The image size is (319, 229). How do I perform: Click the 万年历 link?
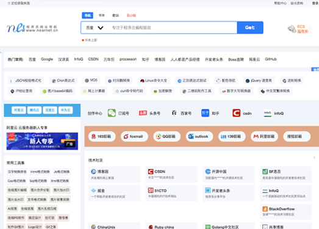pos(109,59)
